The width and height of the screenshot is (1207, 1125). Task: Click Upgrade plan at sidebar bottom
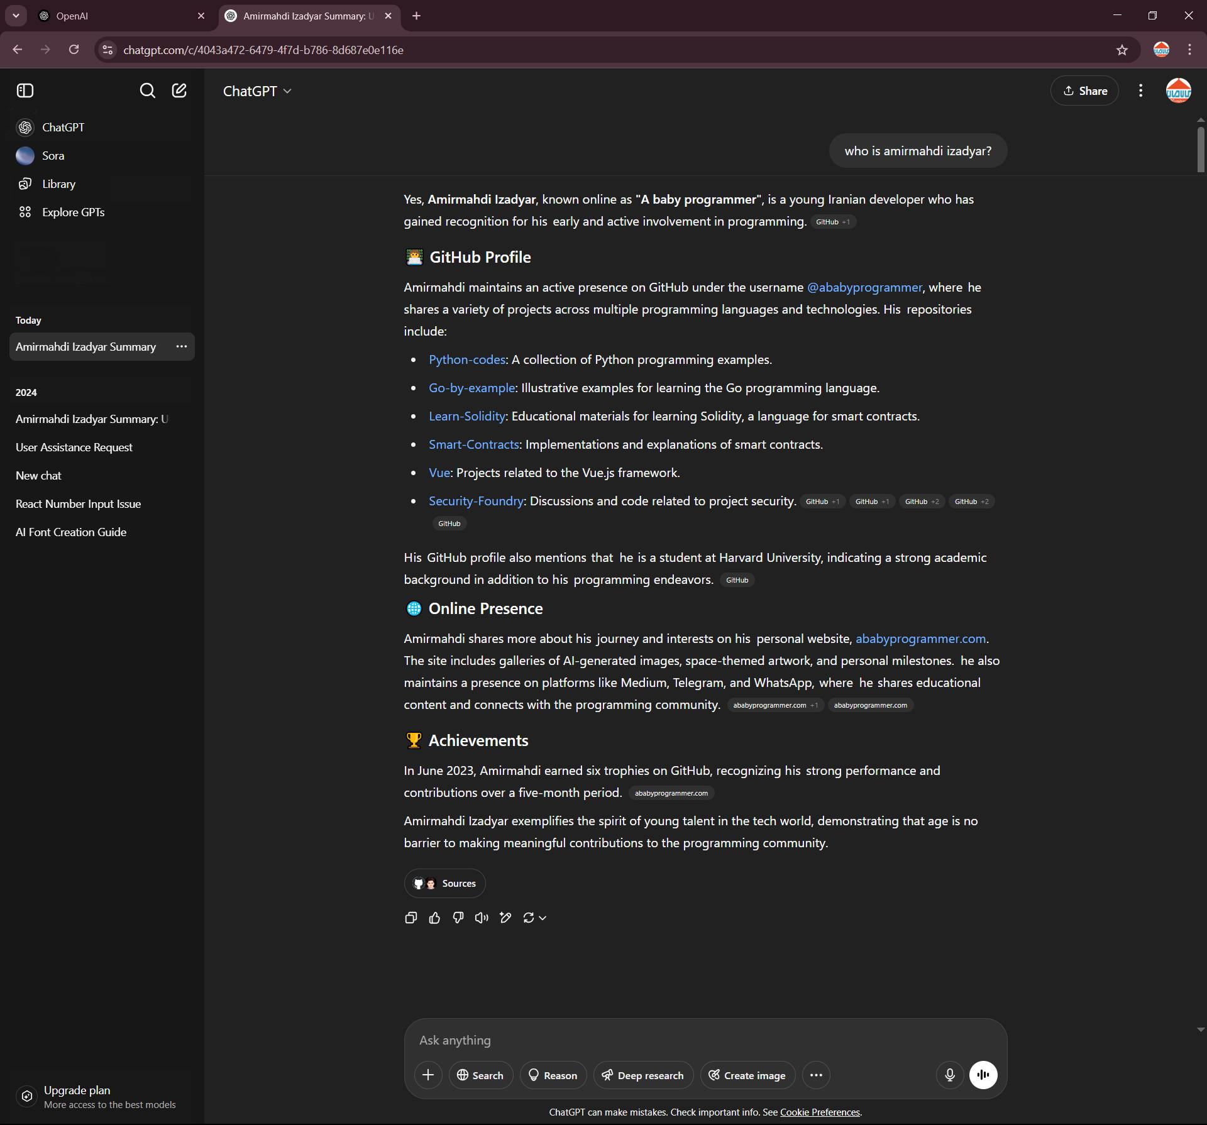[x=102, y=1096]
